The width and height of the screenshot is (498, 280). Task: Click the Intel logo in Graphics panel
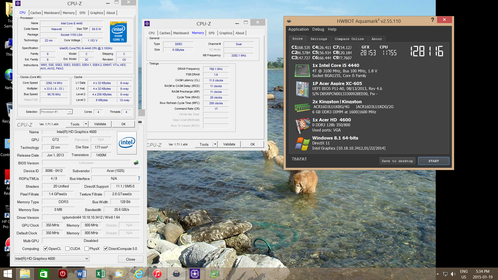click(127, 143)
